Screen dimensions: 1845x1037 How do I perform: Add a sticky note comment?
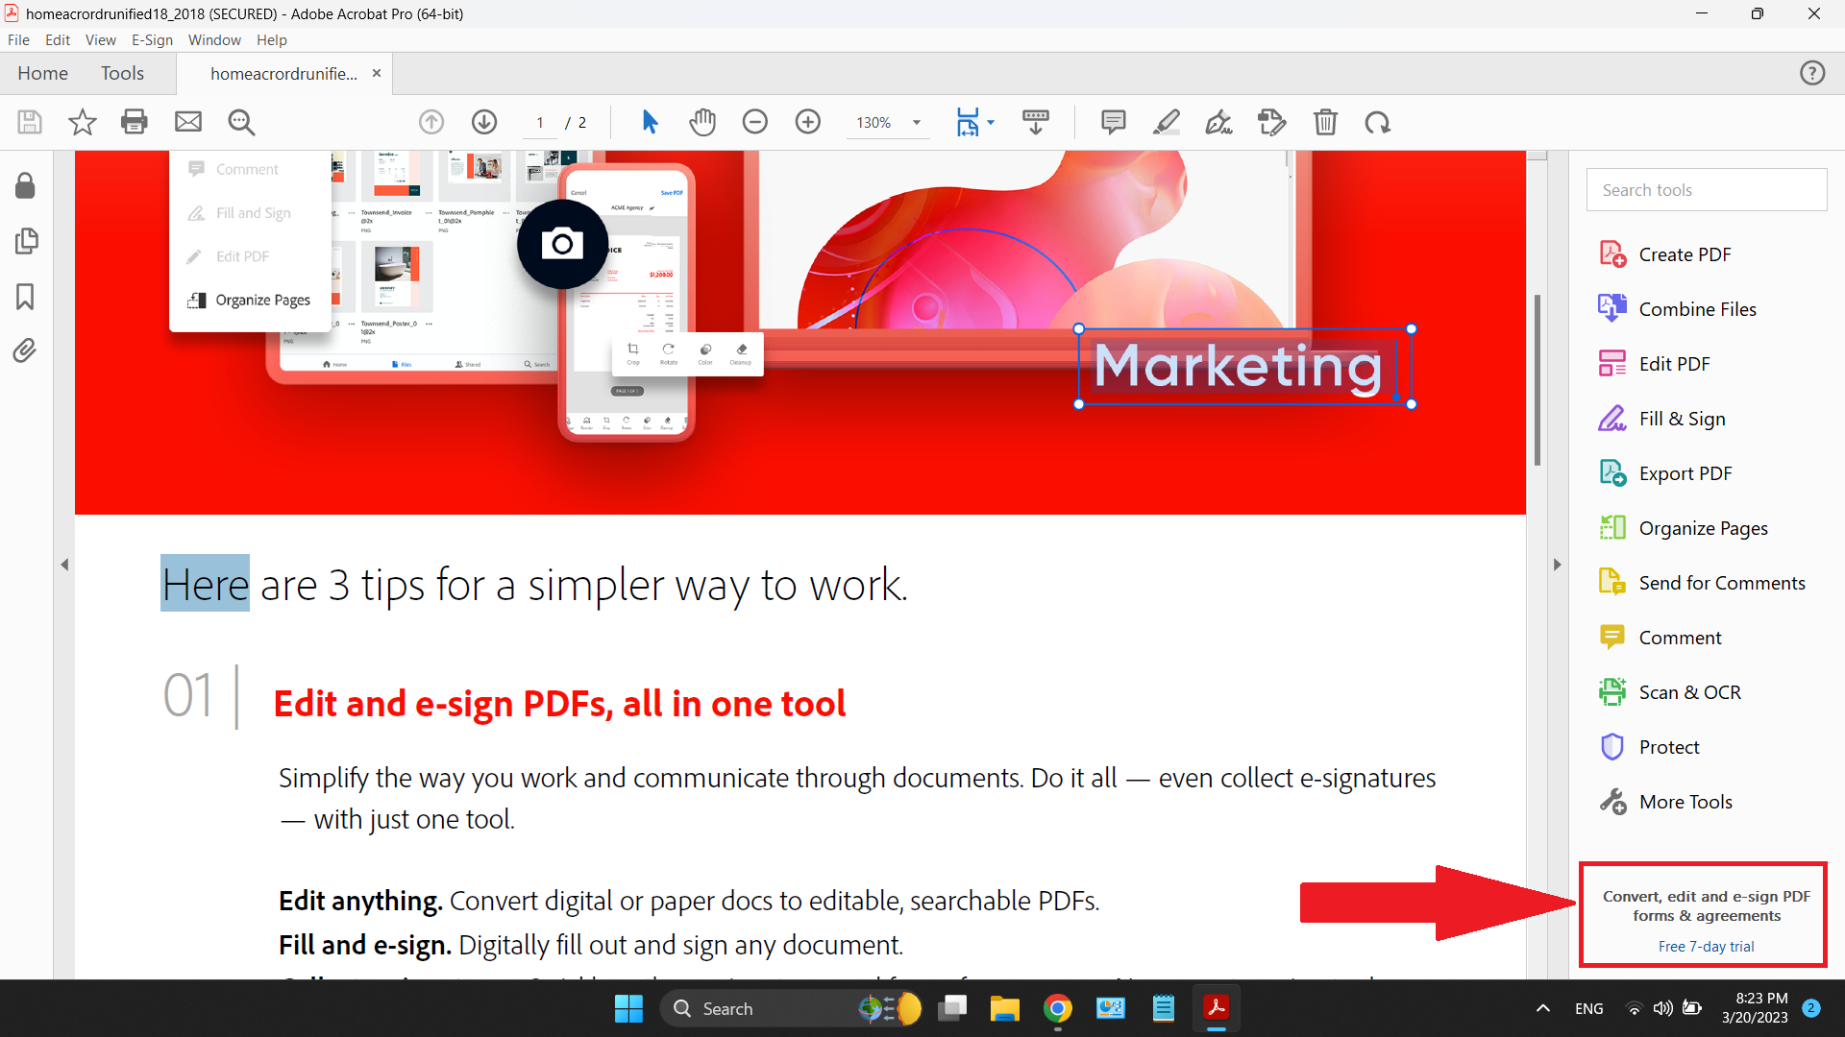tap(1114, 122)
